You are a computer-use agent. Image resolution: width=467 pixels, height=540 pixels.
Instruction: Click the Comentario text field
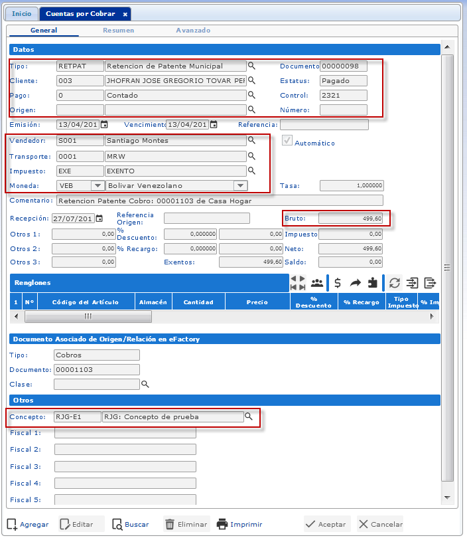coord(219,201)
